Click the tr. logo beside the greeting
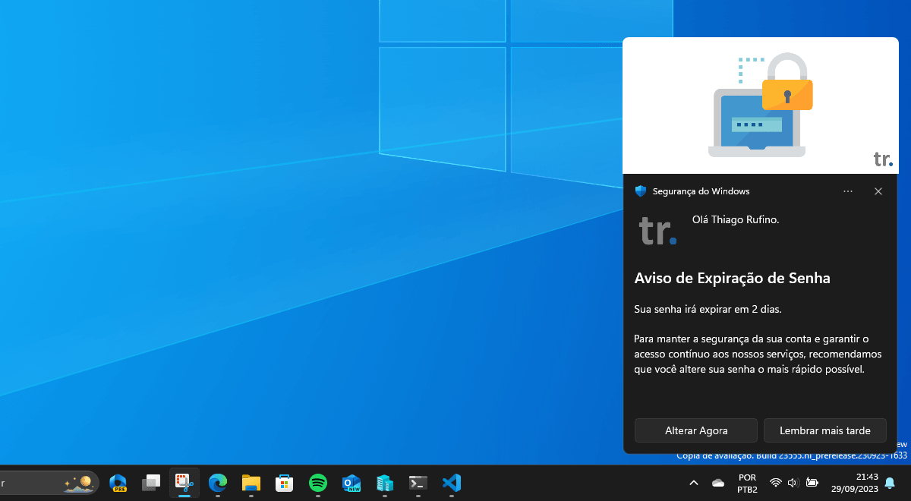The height and width of the screenshot is (501, 911). point(657,231)
